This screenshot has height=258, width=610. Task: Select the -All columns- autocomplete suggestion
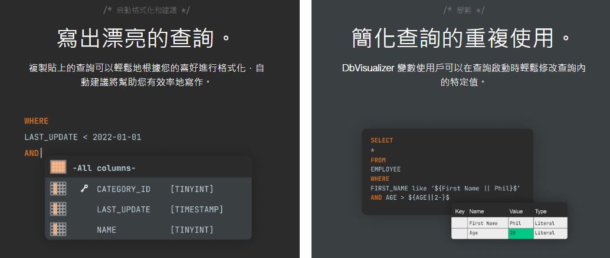coord(104,168)
